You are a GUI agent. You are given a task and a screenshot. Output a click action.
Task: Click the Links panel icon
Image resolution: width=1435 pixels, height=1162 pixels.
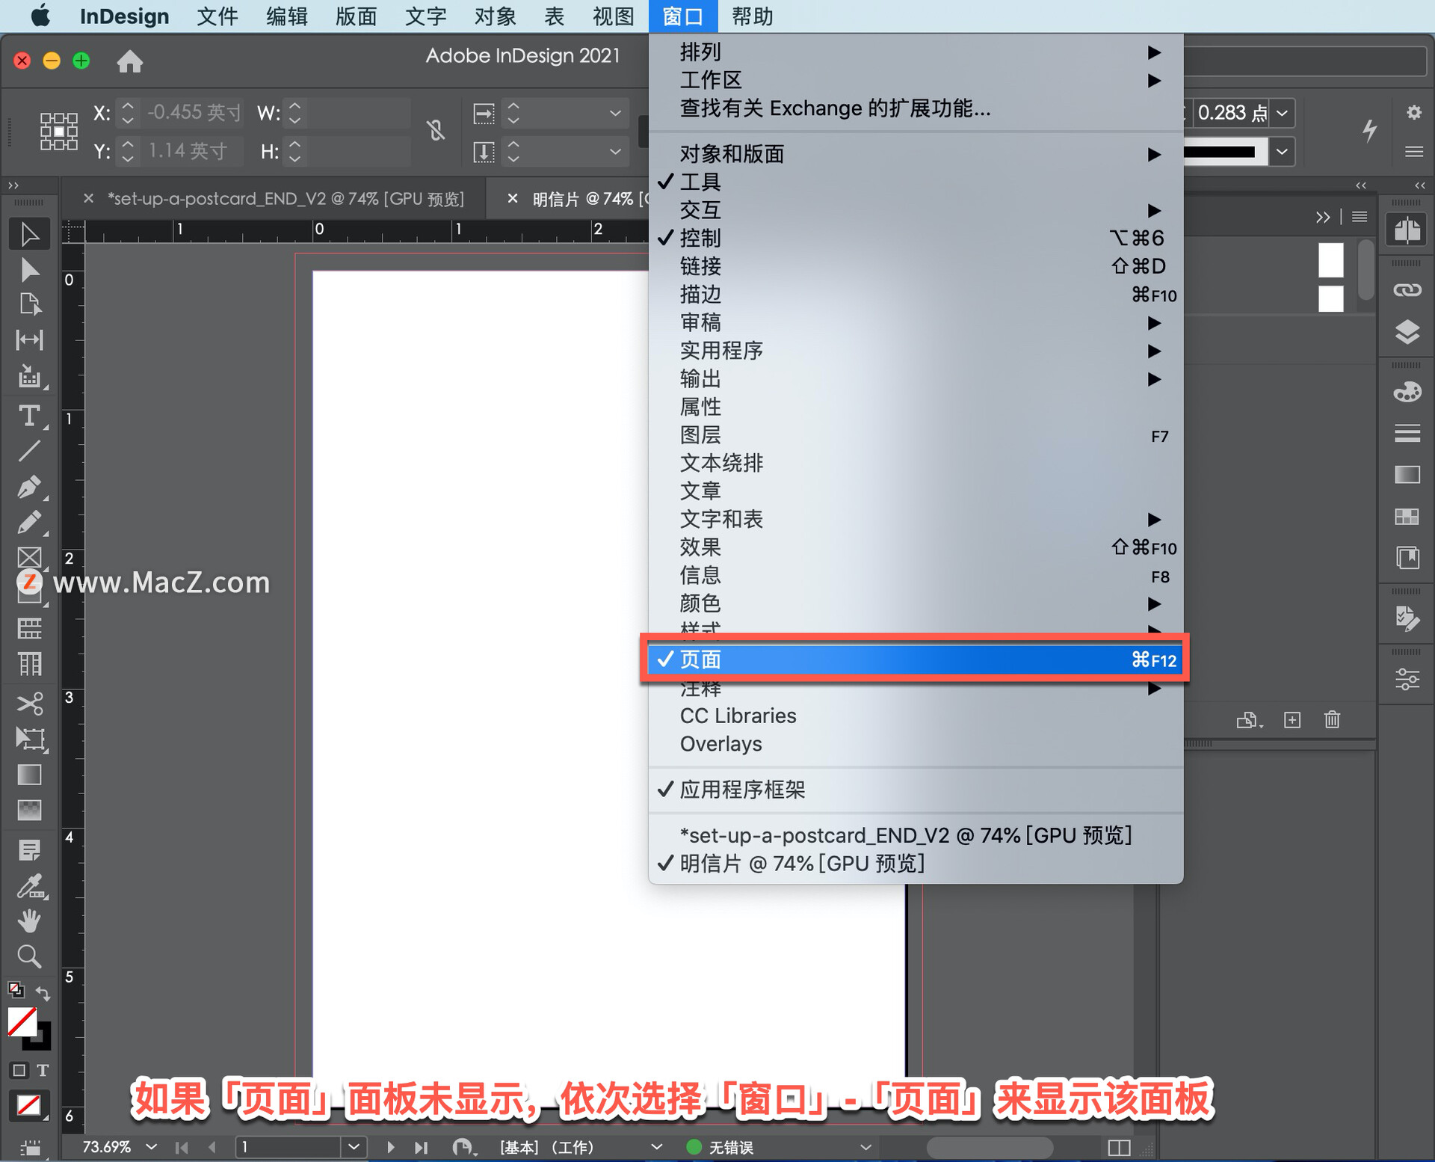click(x=1407, y=290)
